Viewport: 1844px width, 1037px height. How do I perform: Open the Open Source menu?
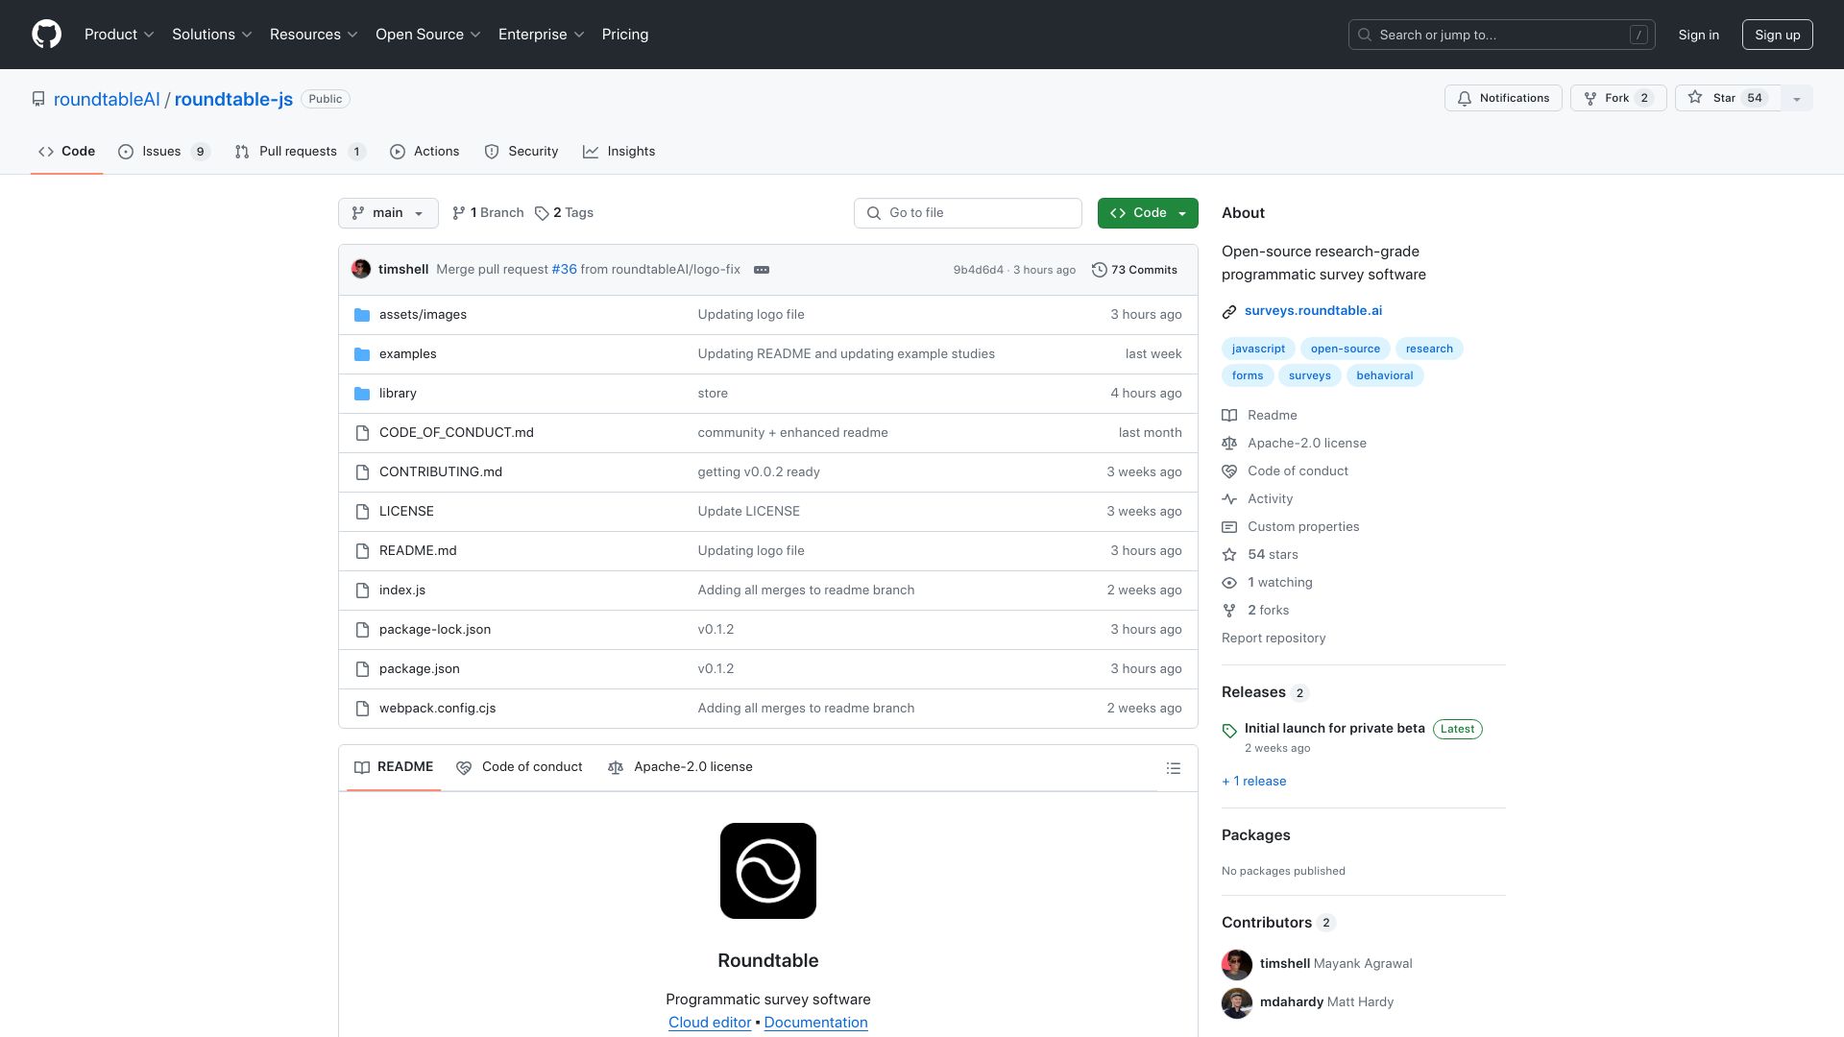428,35
